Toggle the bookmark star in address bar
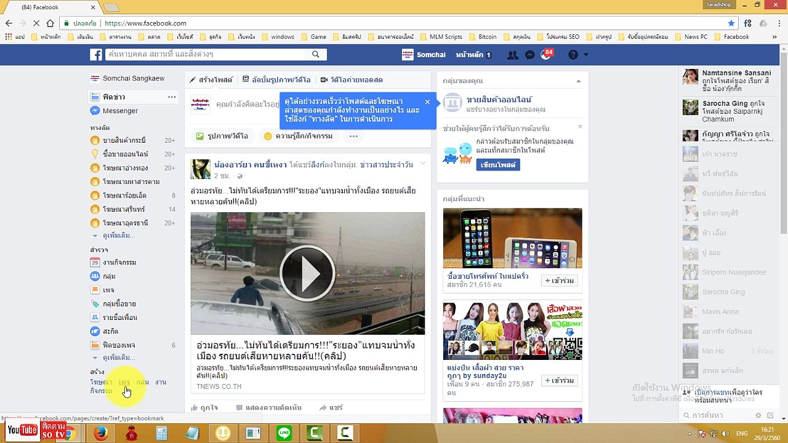The image size is (788, 443). coord(731,23)
